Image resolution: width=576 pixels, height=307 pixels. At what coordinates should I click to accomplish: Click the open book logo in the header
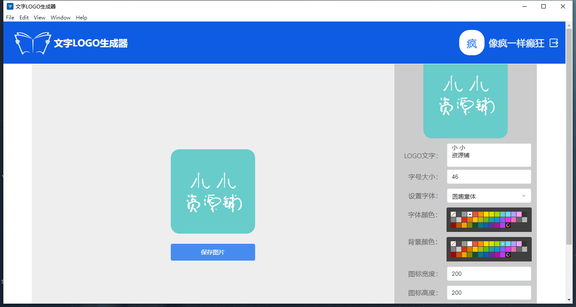(x=32, y=43)
